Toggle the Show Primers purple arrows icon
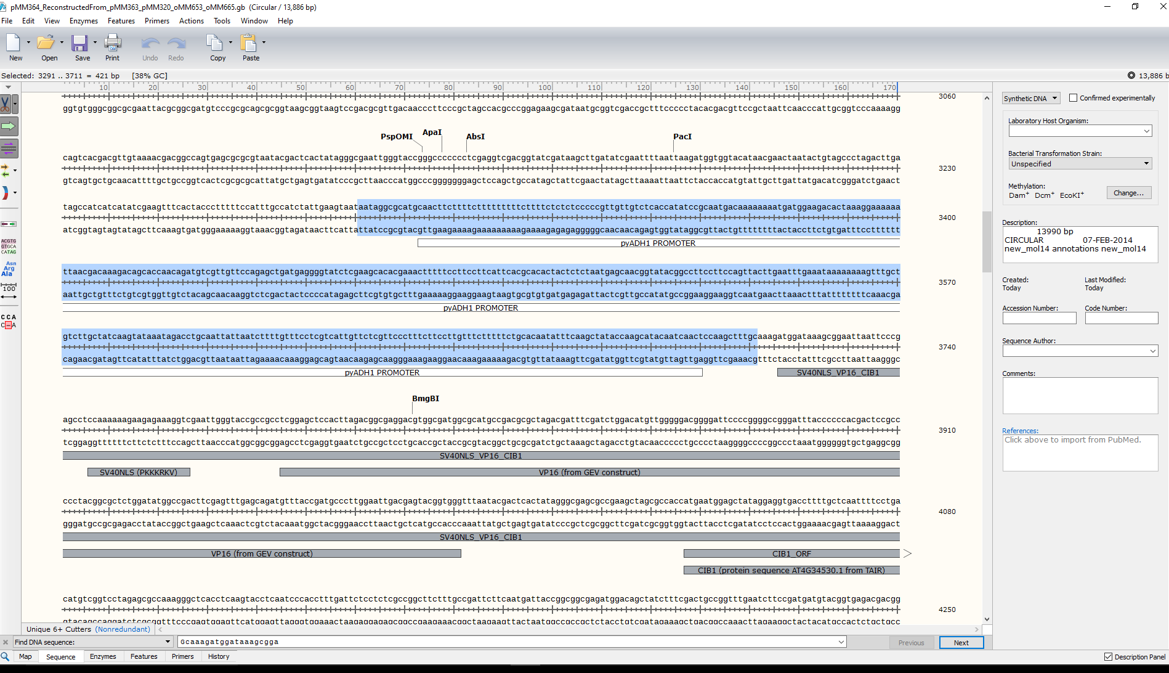This screenshot has height=673, width=1169. pyautogui.click(x=9, y=148)
